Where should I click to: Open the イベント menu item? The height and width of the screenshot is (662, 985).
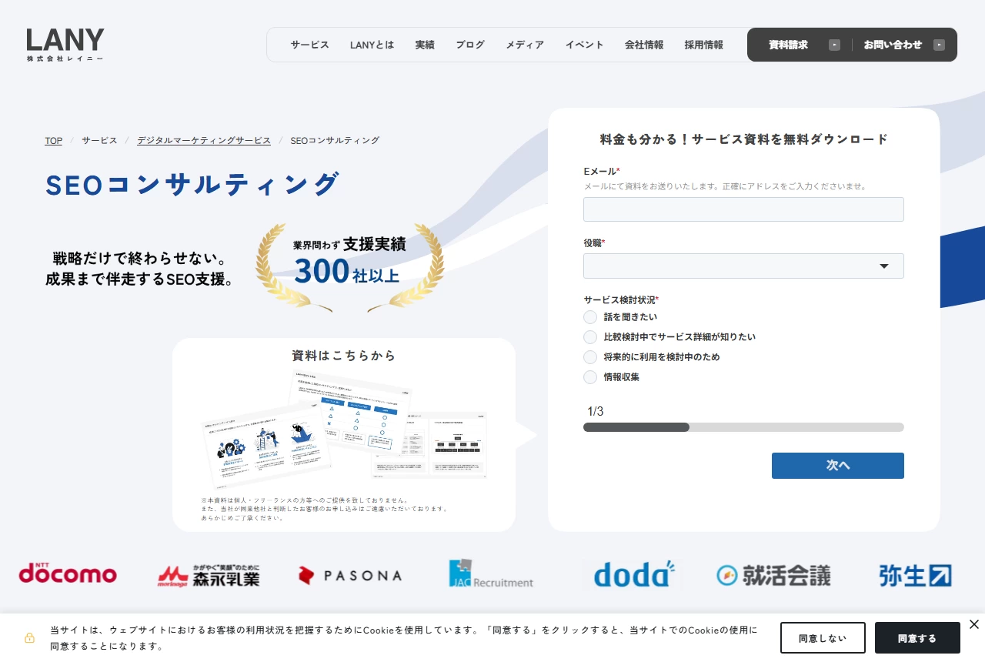(585, 45)
